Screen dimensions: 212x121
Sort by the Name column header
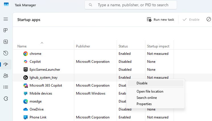(x=22, y=46)
